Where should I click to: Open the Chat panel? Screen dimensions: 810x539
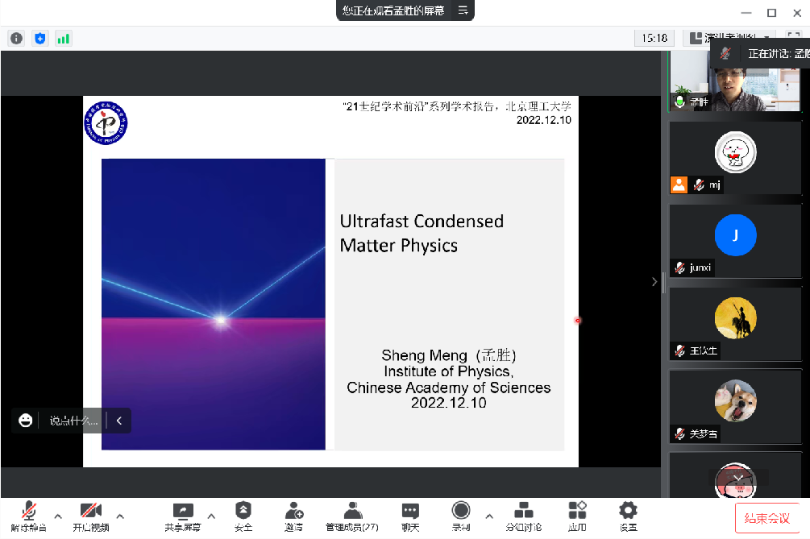[410, 512]
